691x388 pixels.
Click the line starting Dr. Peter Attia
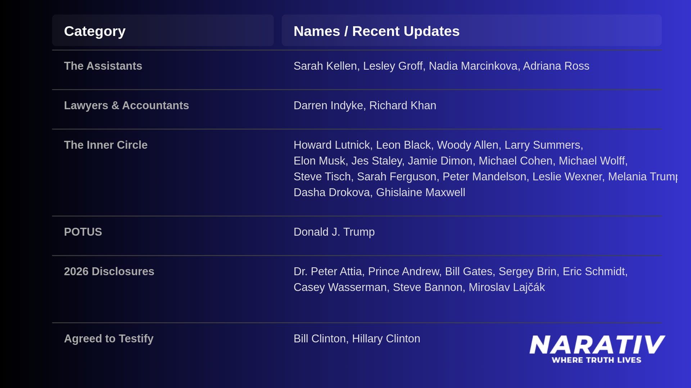pyautogui.click(x=460, y=272)
